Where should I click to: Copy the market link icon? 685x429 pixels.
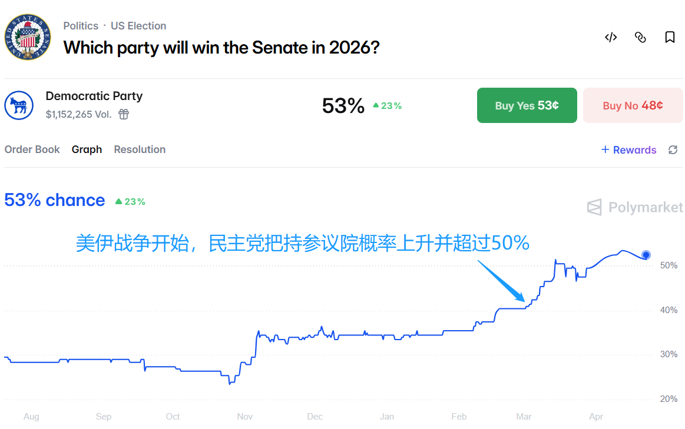[x=640, y=38]
